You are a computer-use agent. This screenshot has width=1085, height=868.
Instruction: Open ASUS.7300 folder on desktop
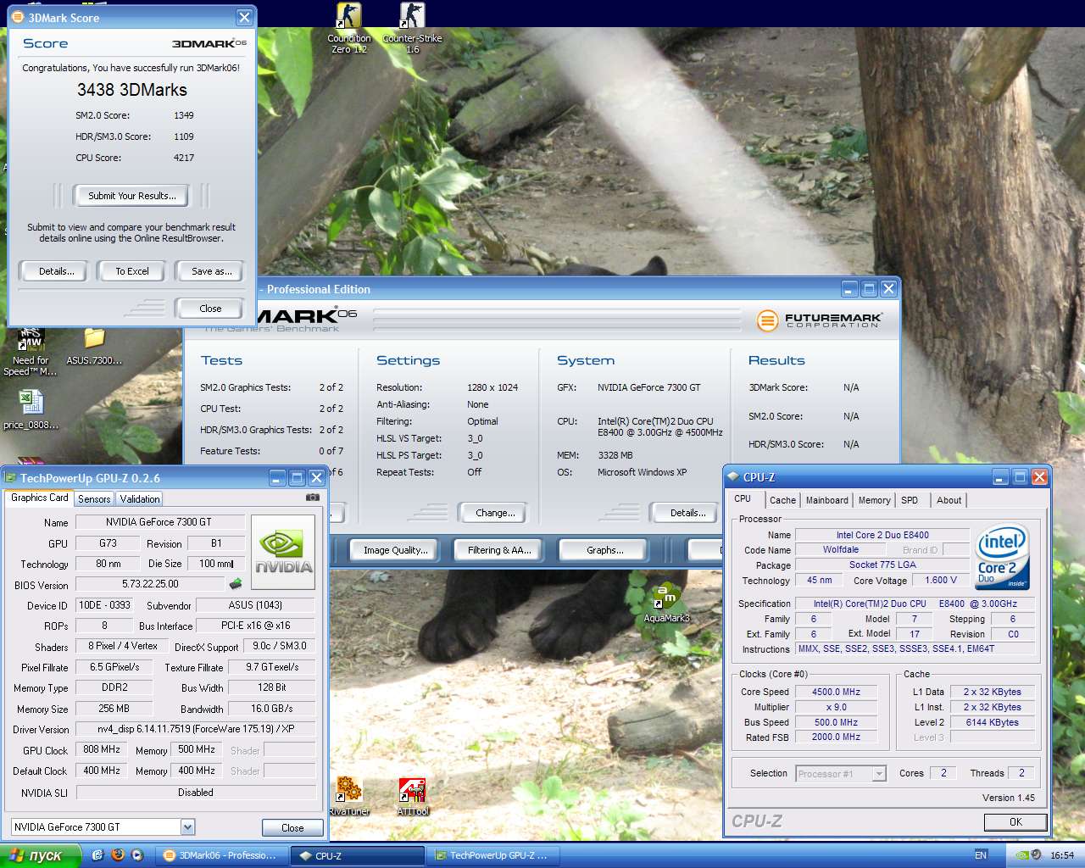[94, 348]
